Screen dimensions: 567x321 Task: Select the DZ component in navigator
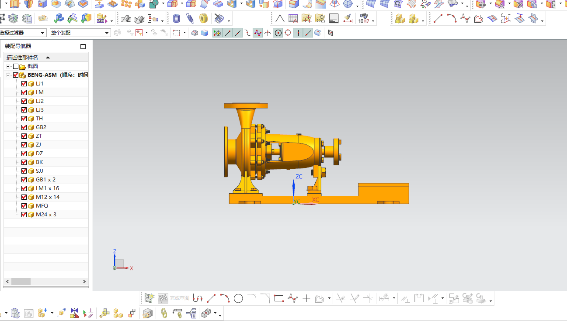coord(39,153)
